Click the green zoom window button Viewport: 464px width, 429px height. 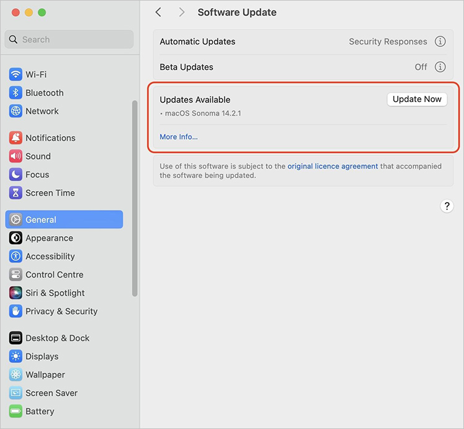(x=42, y=12)
